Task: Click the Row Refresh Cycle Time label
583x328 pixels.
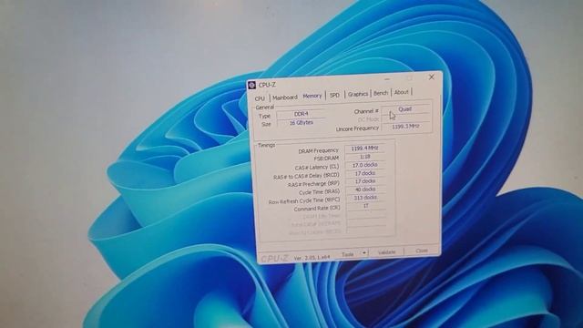Action: (x=304, y=201)
